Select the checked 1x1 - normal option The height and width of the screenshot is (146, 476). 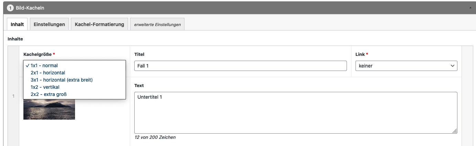click(x=44, y=65)
